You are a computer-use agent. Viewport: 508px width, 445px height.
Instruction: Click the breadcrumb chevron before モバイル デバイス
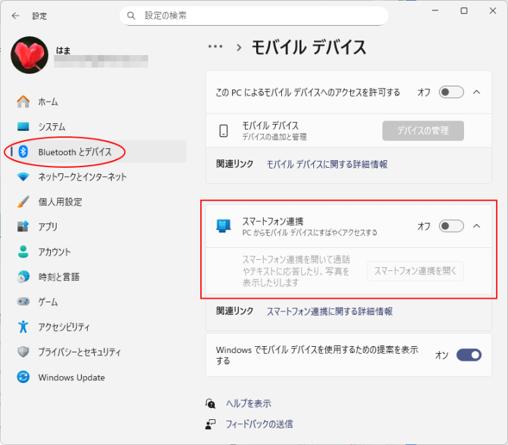[239, 47]
